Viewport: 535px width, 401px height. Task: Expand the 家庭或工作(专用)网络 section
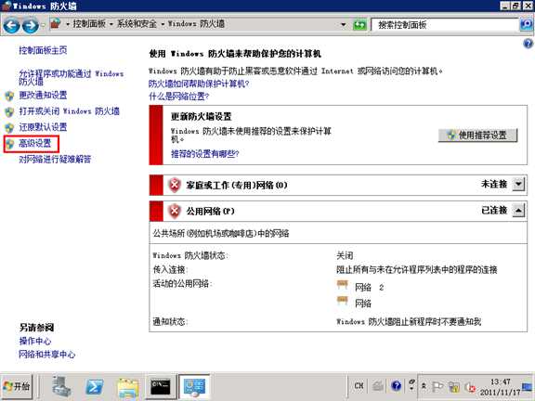coord(518,185)
